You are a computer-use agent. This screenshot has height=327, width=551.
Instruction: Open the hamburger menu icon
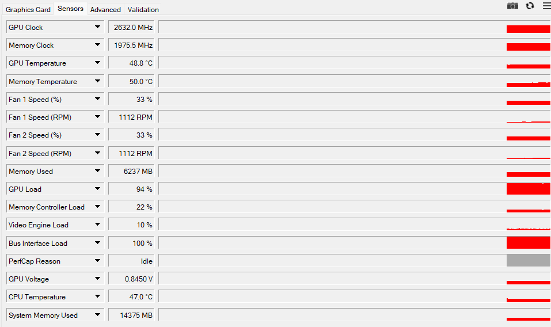click(x=546, y=6)
